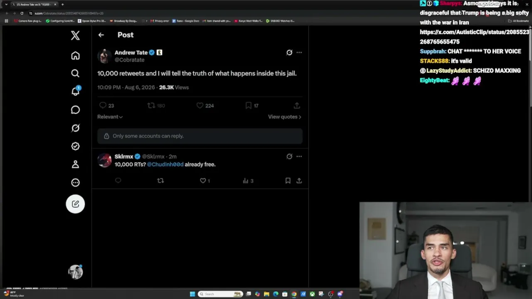Open the More circle icon in sidebar
The height and width of the screenshot is (299, 532).
click(x=75, y=182)
